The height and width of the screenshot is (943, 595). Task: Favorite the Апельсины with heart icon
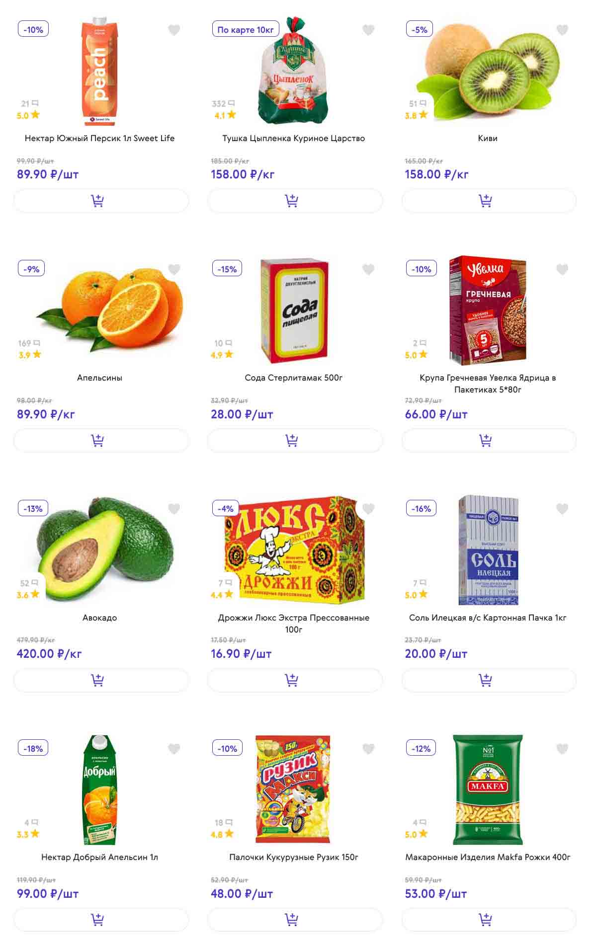tap(174, 270)
